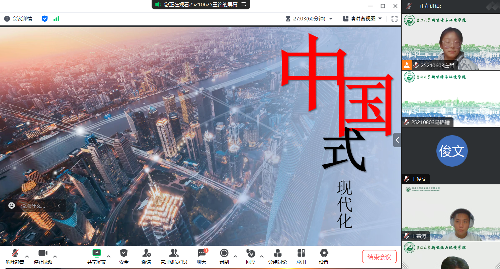500x269 pixels.
Task: Open 管理成员 participants panel
Action: click(174, 253)
